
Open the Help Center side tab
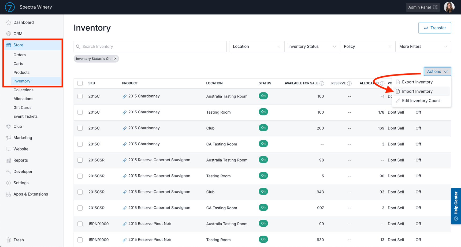tap(456, 206)
